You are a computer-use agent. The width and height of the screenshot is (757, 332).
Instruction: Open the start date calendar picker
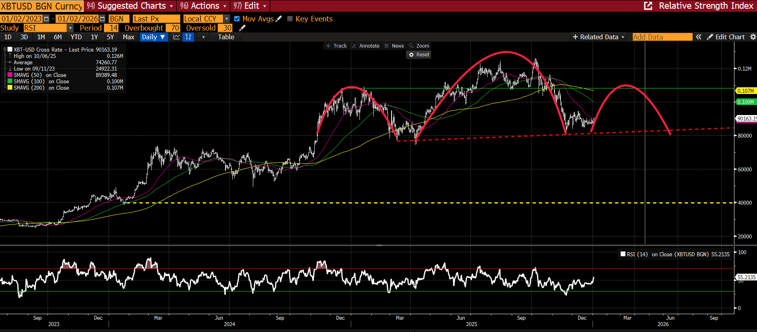(x=46, y=19)
